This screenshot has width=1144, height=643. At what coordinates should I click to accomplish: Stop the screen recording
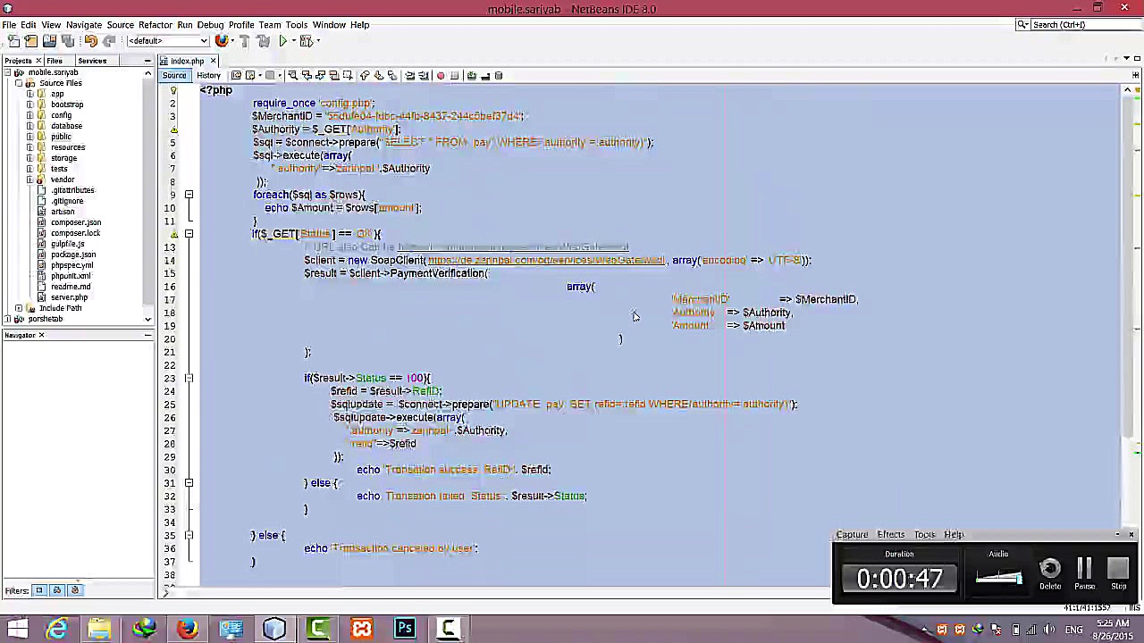pos(1118,572)
